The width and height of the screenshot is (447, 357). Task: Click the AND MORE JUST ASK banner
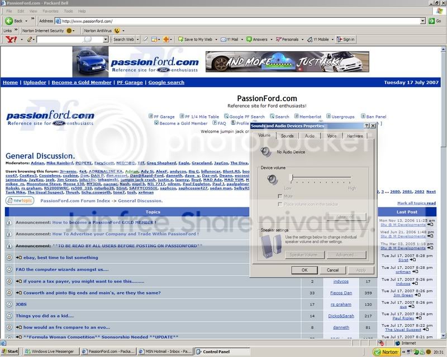pyautogui.click(x=287, y=61)
